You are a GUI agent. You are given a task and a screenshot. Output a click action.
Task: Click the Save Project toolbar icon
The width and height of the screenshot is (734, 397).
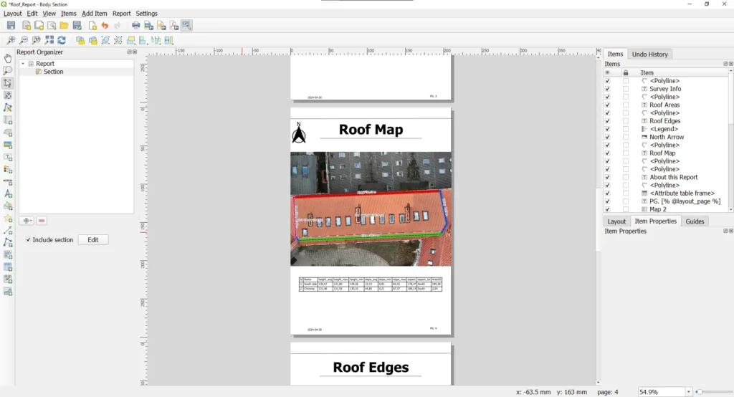tap(11, 25)
